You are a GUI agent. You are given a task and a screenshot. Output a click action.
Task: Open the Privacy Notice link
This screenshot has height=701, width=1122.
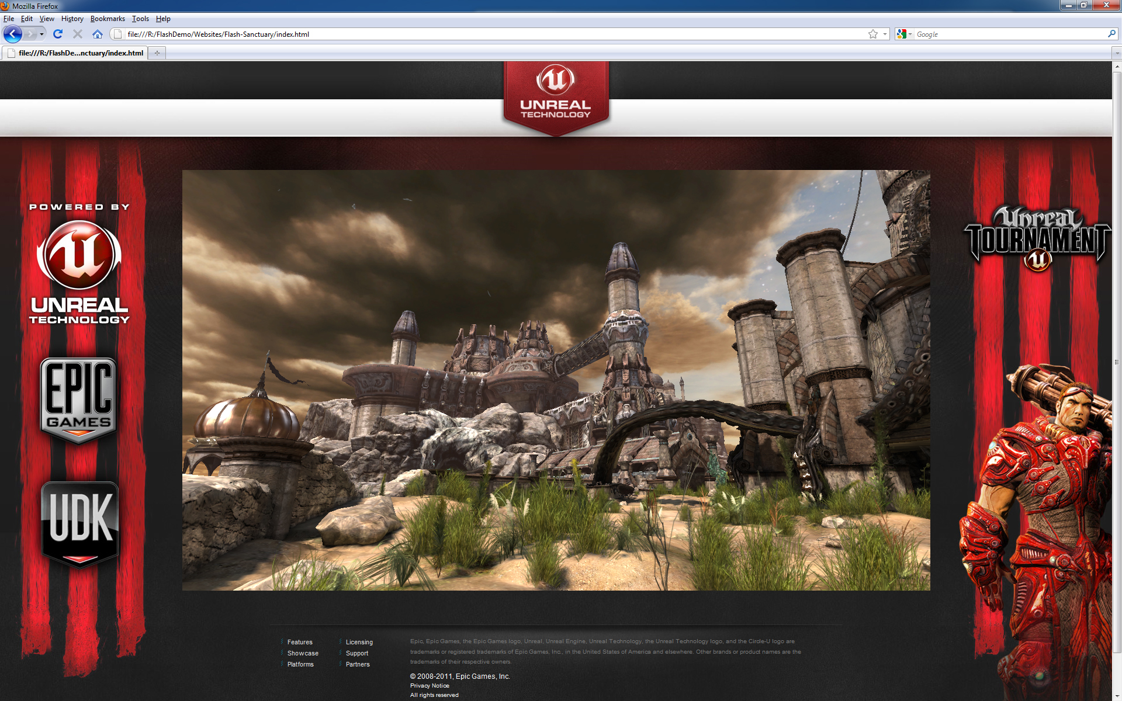430,686
